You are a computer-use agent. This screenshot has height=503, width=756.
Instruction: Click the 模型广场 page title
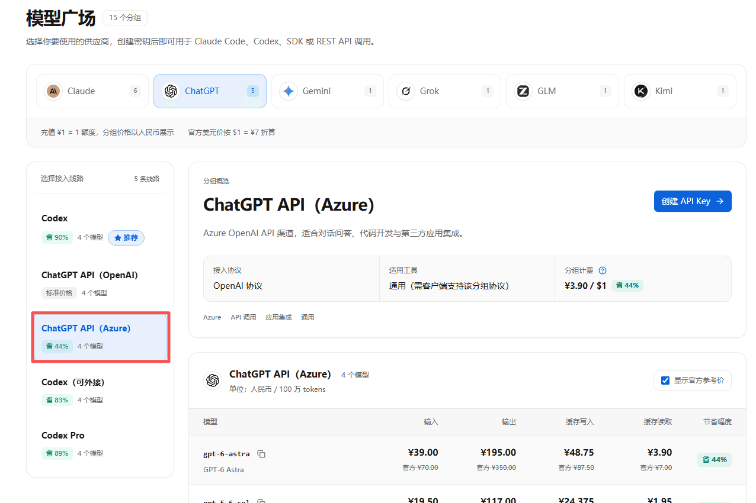[x=60, y=18]
